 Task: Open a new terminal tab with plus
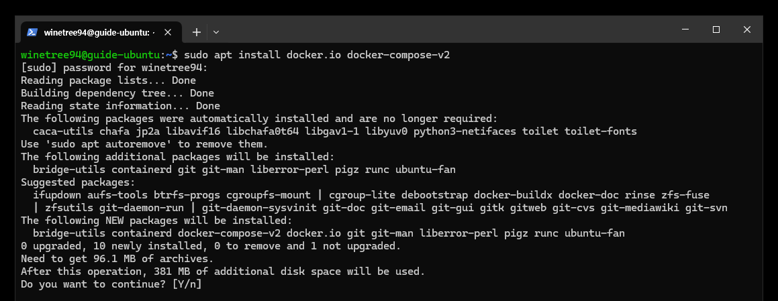pyautogui.click(x=197, y=32)
